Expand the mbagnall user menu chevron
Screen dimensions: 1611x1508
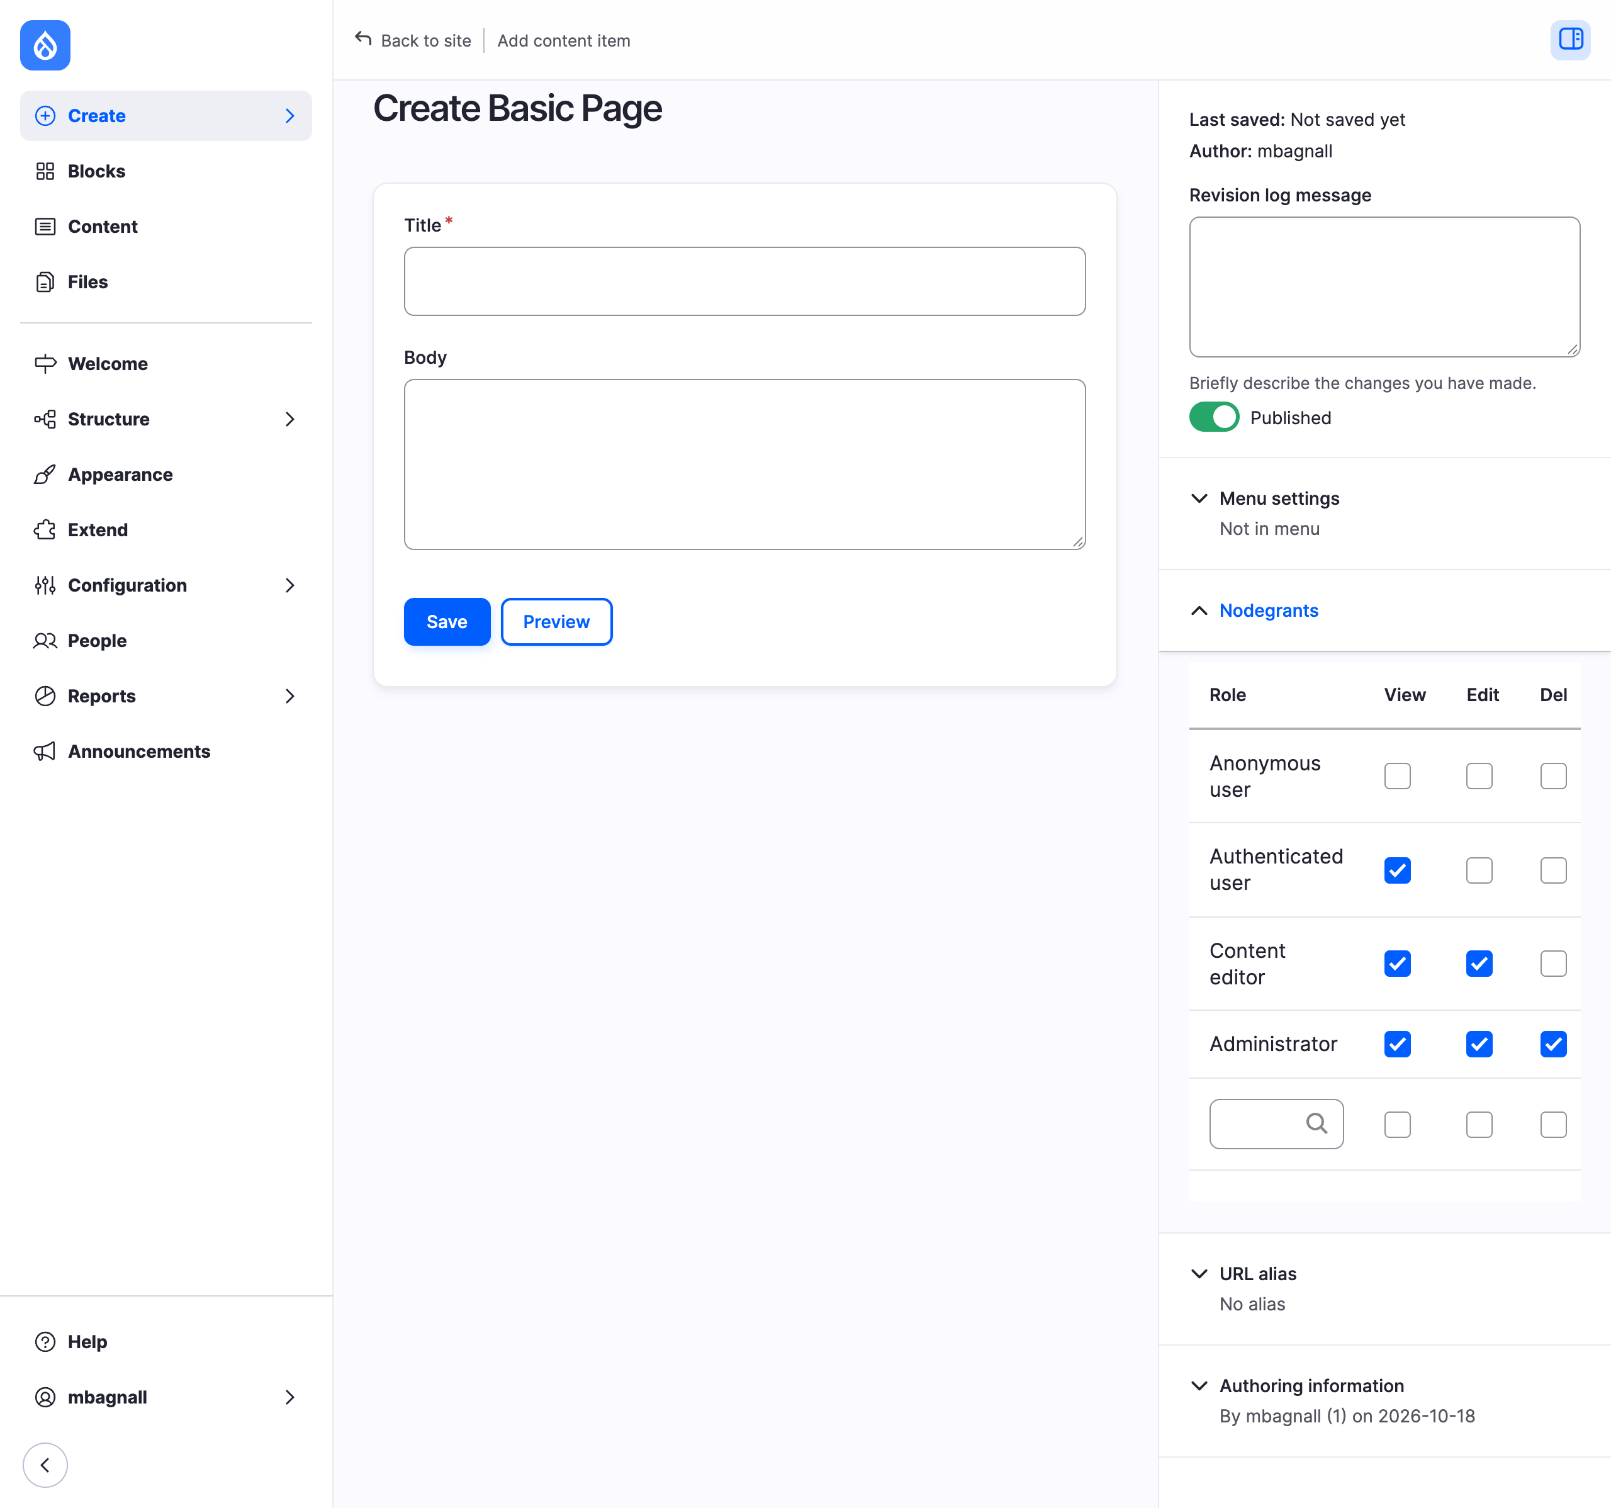[x=290, y=1397]
